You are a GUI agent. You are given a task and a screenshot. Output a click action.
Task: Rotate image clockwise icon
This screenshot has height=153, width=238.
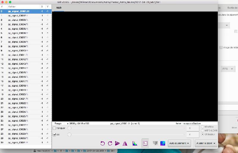click(x=110, y=143)
